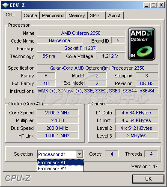Screen dimensions: 167x187
Task: Select the CPU tab
Action: click(x=12, y=15)
